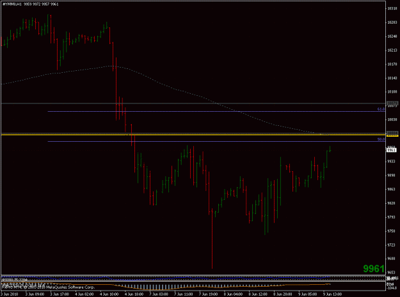Screen dimensions: 400x297
Task: Click the 3 Jun 09:00 time label
Action: 35,294
